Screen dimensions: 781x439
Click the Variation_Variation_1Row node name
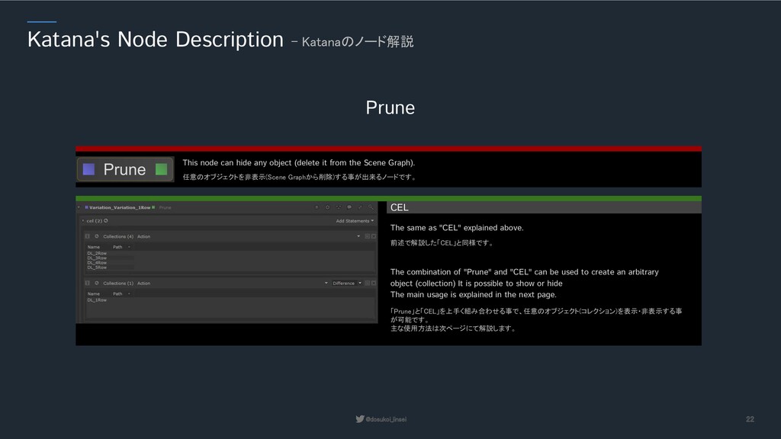tap(120, 207)
